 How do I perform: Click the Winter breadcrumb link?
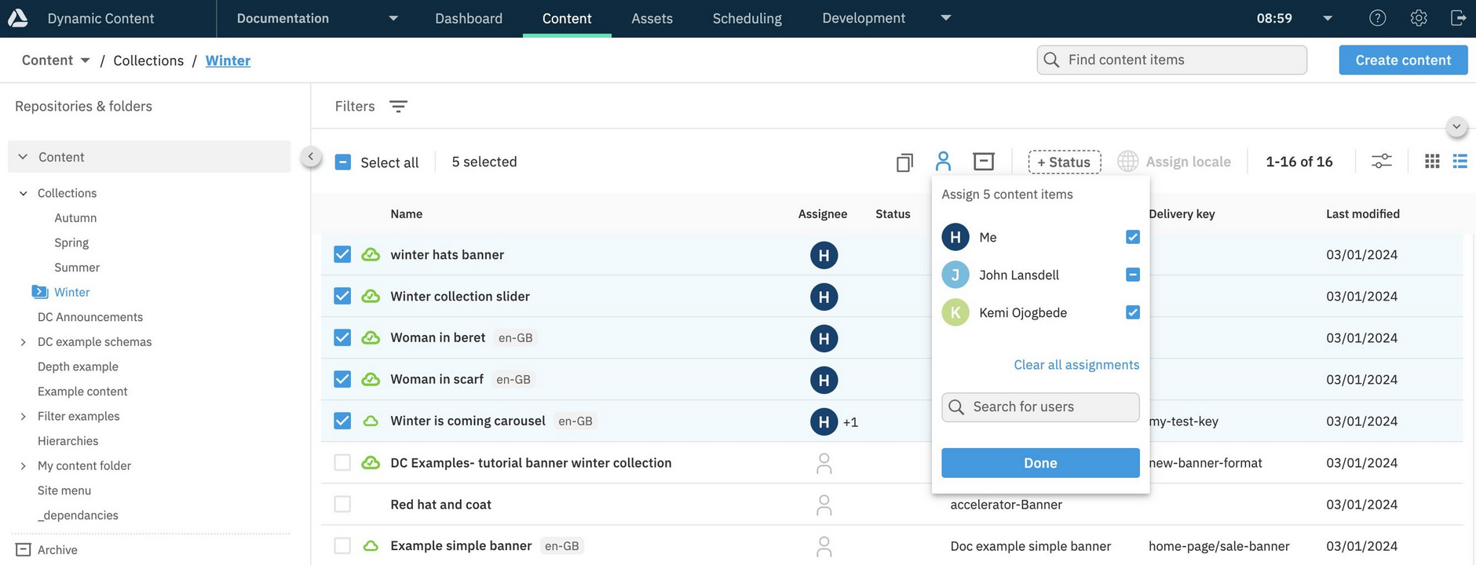228,60
